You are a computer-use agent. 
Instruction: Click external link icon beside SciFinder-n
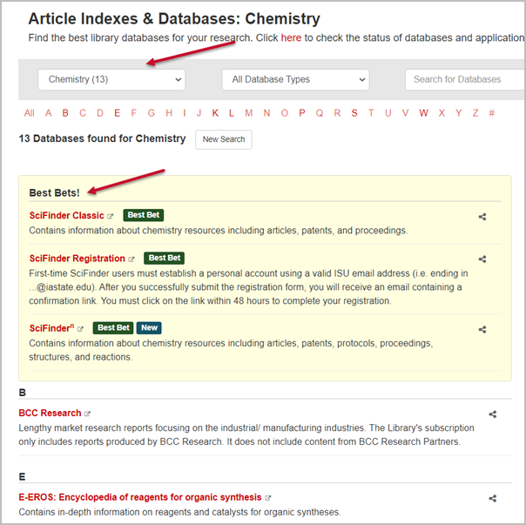80,329
